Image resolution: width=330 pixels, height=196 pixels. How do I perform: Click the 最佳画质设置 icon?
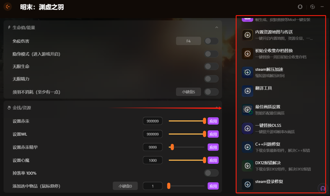pos(247,110)
